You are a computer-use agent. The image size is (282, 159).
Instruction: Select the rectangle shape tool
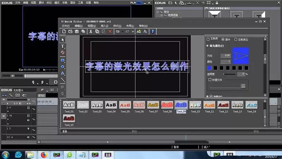pyautogui.click(x=63, y=60)
